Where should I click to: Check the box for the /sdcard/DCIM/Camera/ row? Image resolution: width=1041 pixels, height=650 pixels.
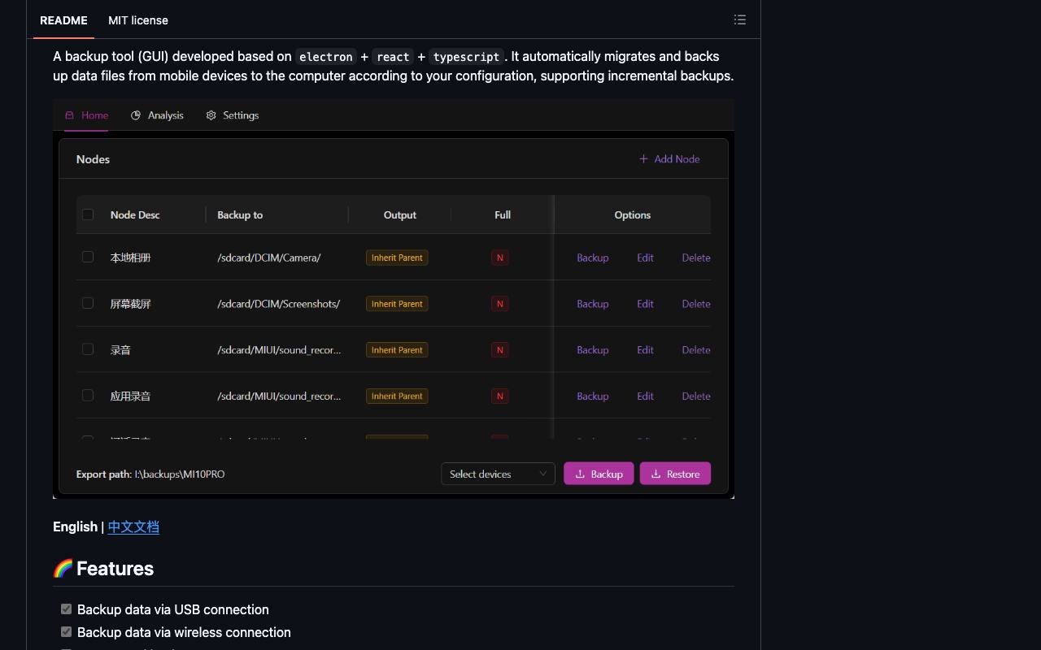pyautogui.click(x=88, y=257)
